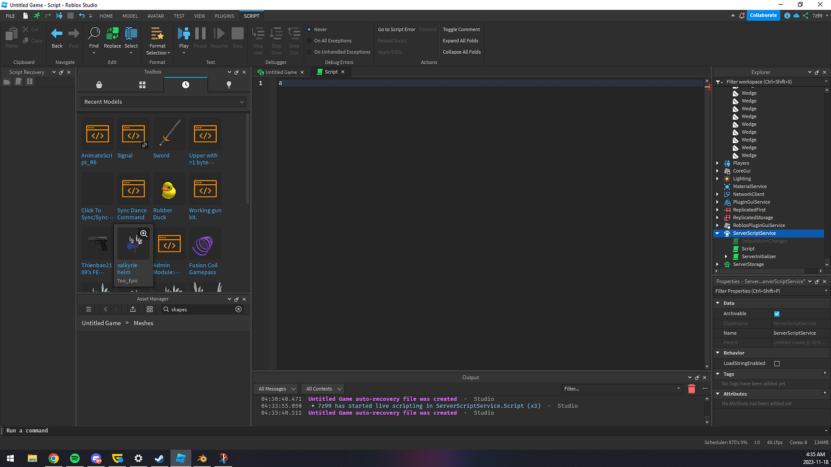Toggle Asset Manager grid view icon
The width and height of the screenshot is (831, 467).
click(149, 309)
